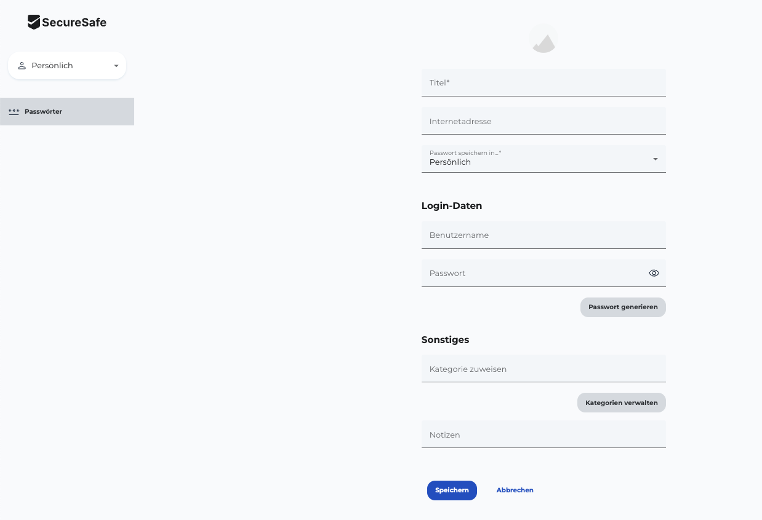This screenshot has width=762, height=520.
Task: Click the SecureSafe shield logo icon
Action: 34,22
